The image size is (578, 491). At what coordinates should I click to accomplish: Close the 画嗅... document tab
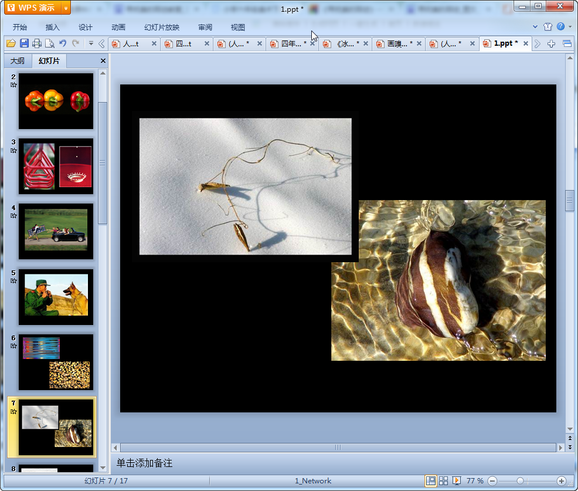tap(419, 43)
